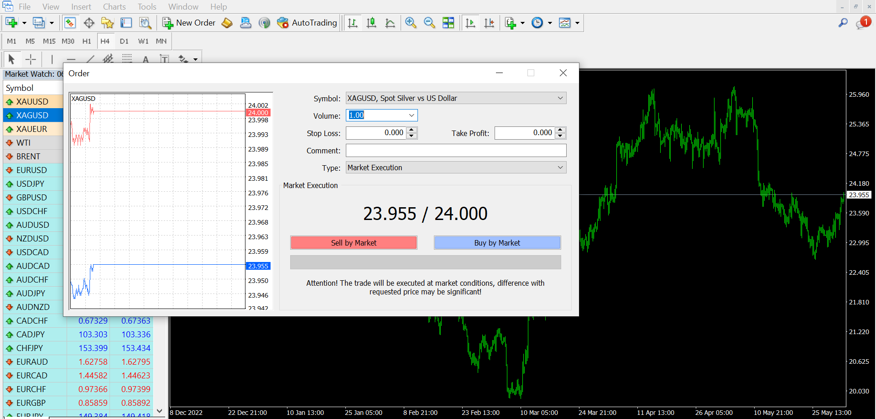Viewport: 876px width, 419px height.
Task: Click the New Order toolbar button
Action: pyautogui.click(x=189, y=23)
